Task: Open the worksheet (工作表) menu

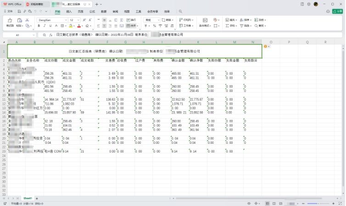Action: (186, 26)
